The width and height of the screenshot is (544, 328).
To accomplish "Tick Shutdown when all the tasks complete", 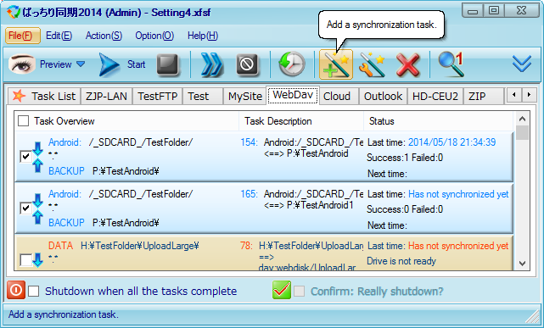I will [x=34, y=291].
